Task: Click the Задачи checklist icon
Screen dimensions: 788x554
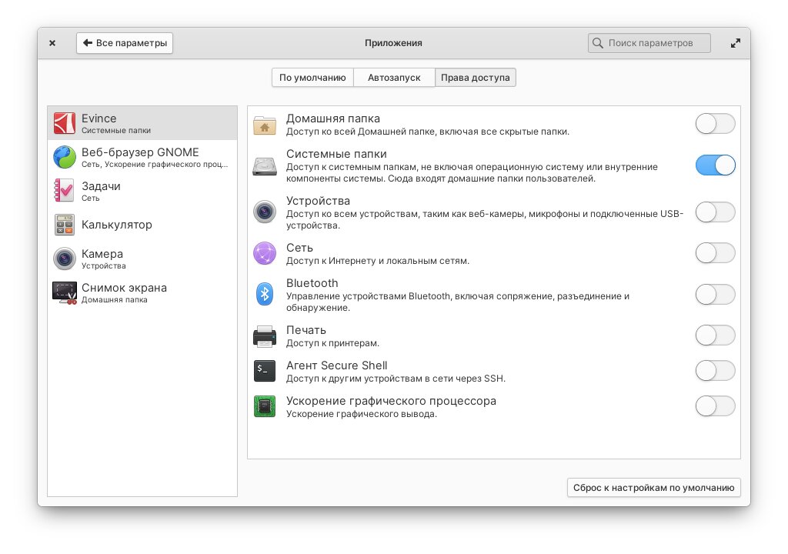Action: pos(65,191)
